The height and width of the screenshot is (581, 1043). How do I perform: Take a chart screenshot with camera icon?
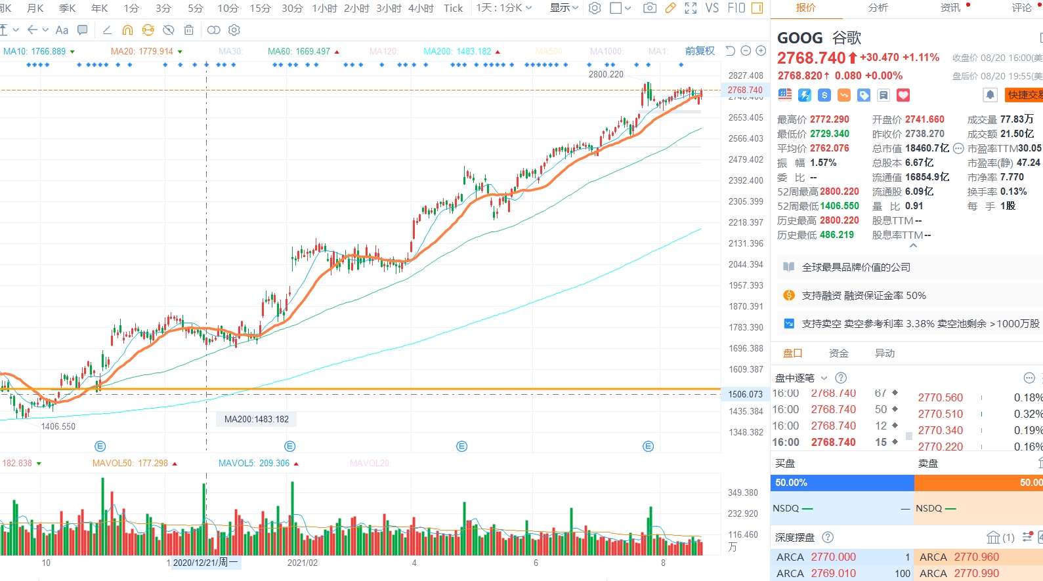click(650, 9)
